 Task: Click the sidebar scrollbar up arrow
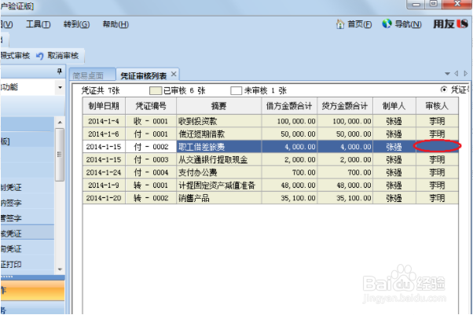click(60, 123)
